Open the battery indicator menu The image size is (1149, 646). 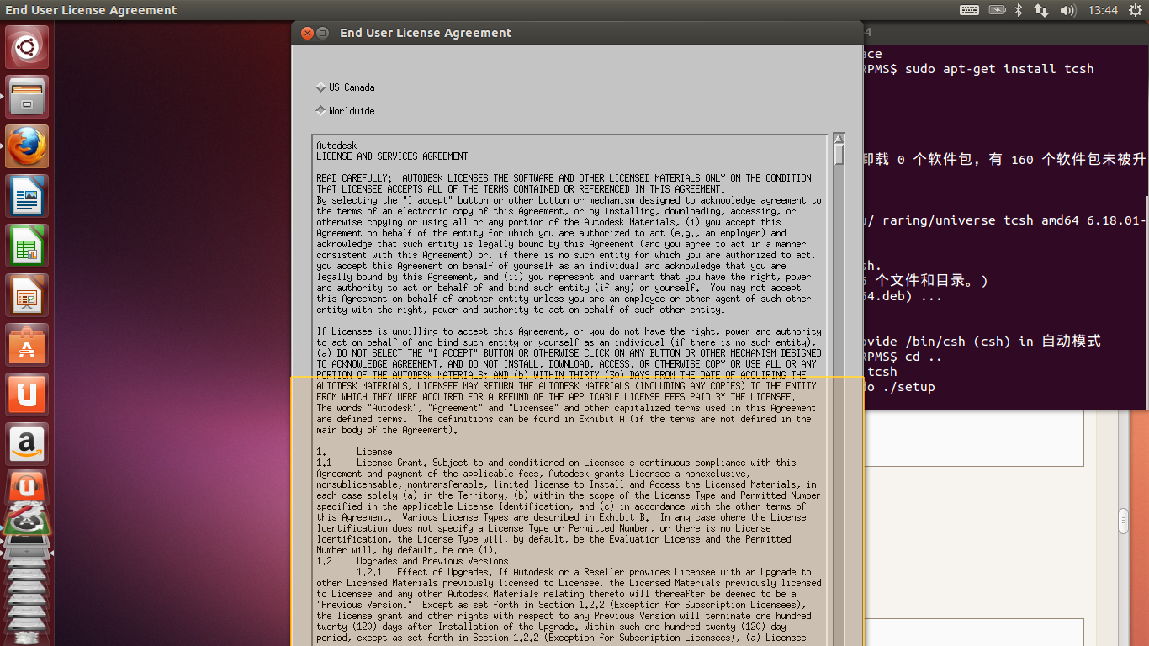tap(997, 10)
